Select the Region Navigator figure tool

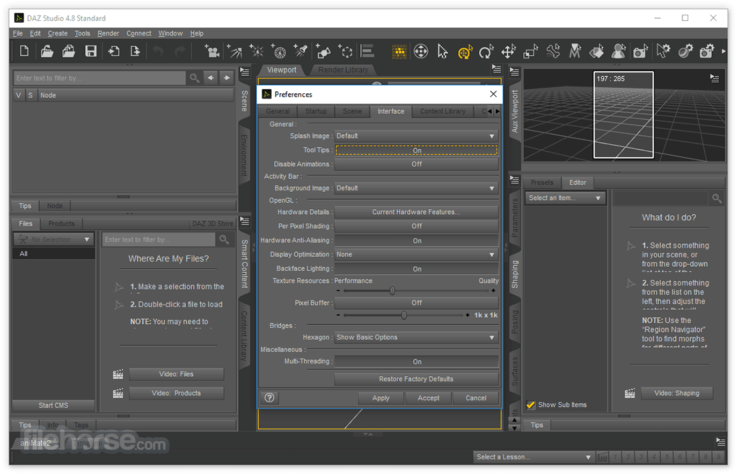coord(619,51)
